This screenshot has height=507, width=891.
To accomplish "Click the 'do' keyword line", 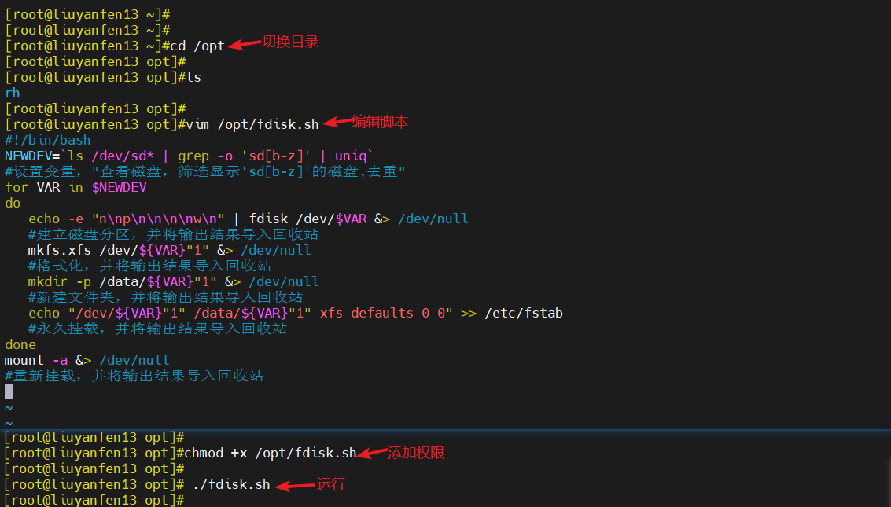I will [13, 204].
